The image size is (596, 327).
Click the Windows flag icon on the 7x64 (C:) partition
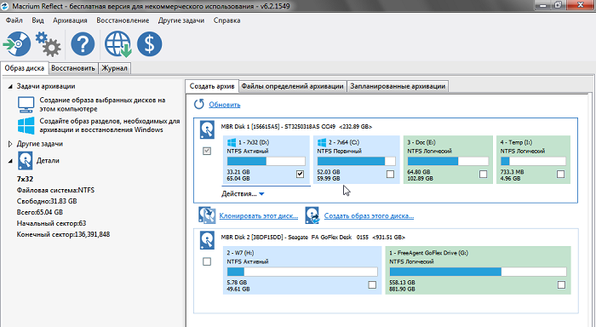tap(322, 142)
